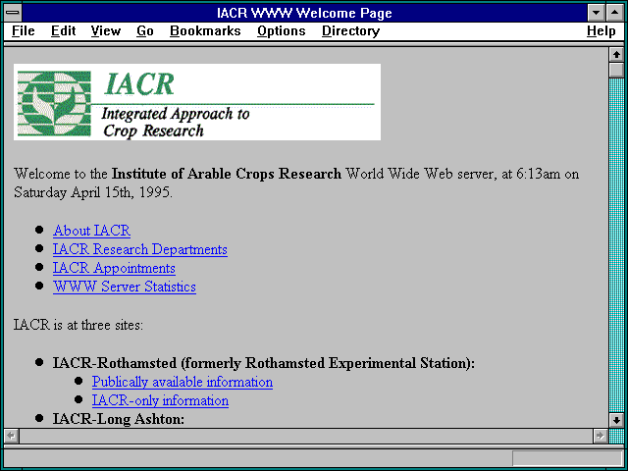Image resolution: width=628 pixels, height=471 pixels.
Task: Click 'Institute of Arable Crops Research' bold text
Action: [x=227, y=174]
